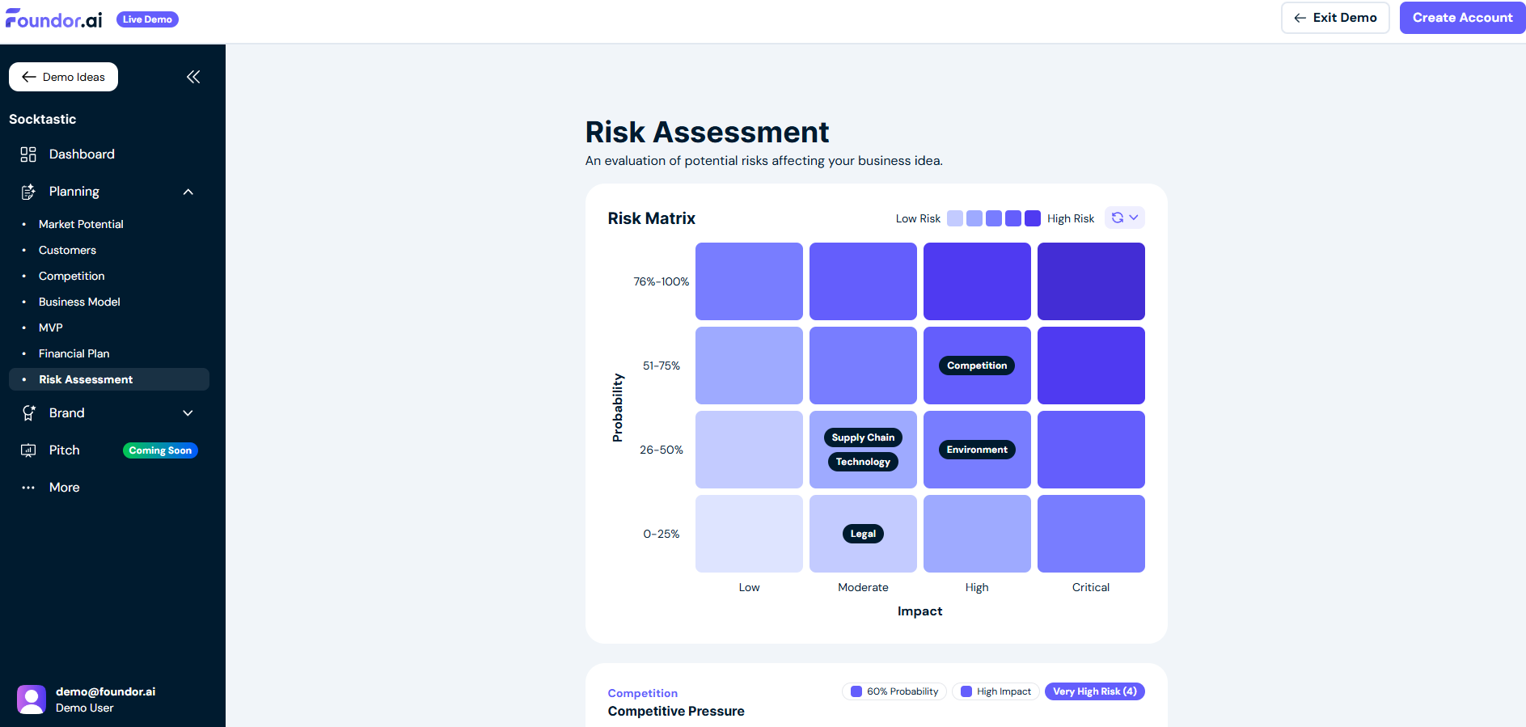Go to the MVP page
The width and height of the screenshot is (1526, 727).
[51, 328]
